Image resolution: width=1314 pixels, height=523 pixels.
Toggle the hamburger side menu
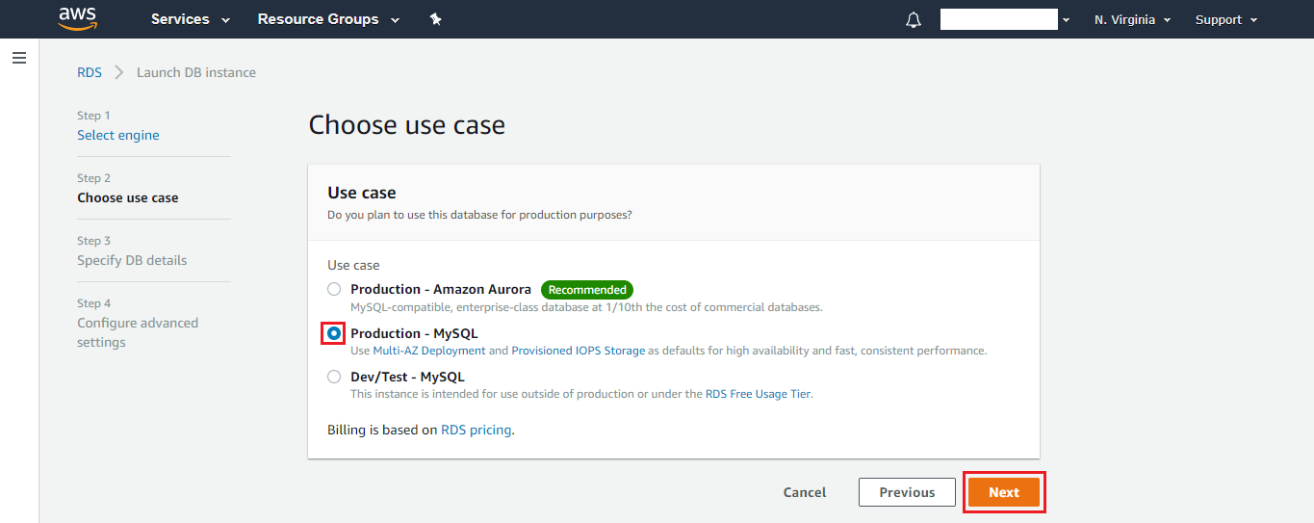(x=18, y=59)
